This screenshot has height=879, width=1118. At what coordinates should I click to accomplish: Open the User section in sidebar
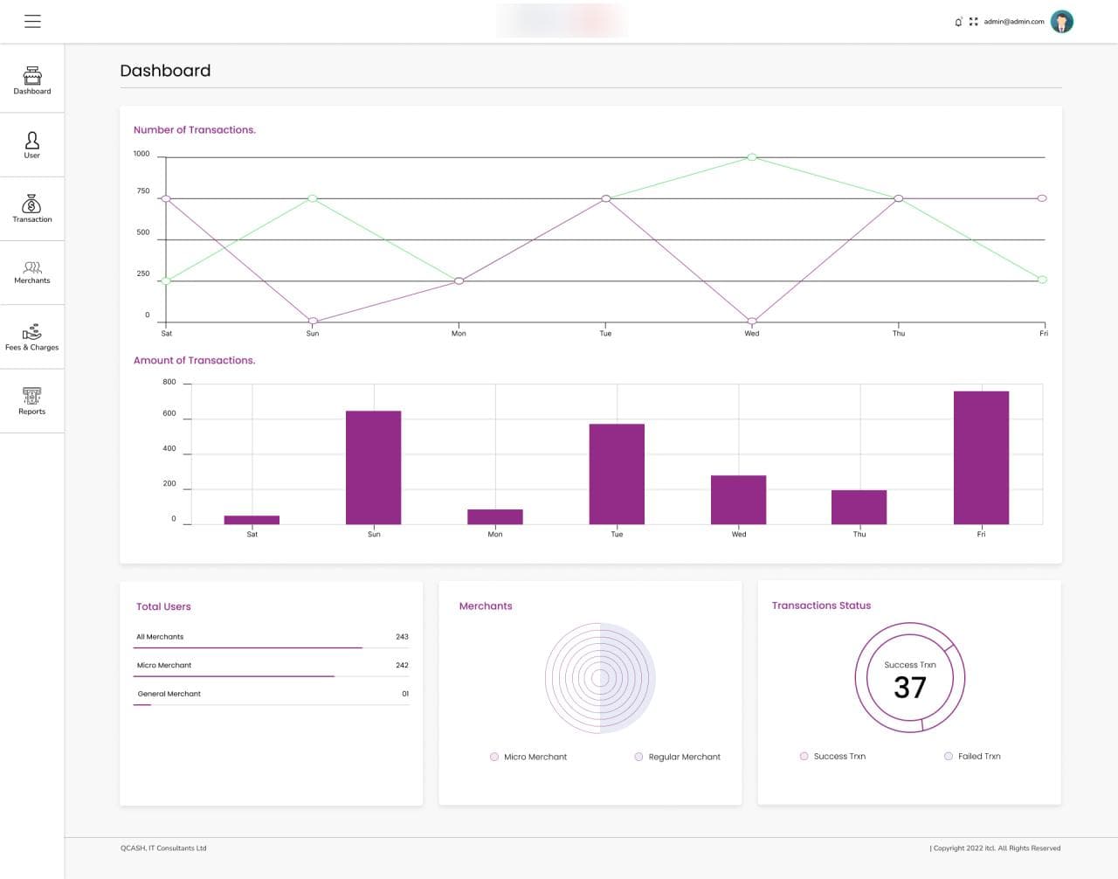(x=32, y=145)
